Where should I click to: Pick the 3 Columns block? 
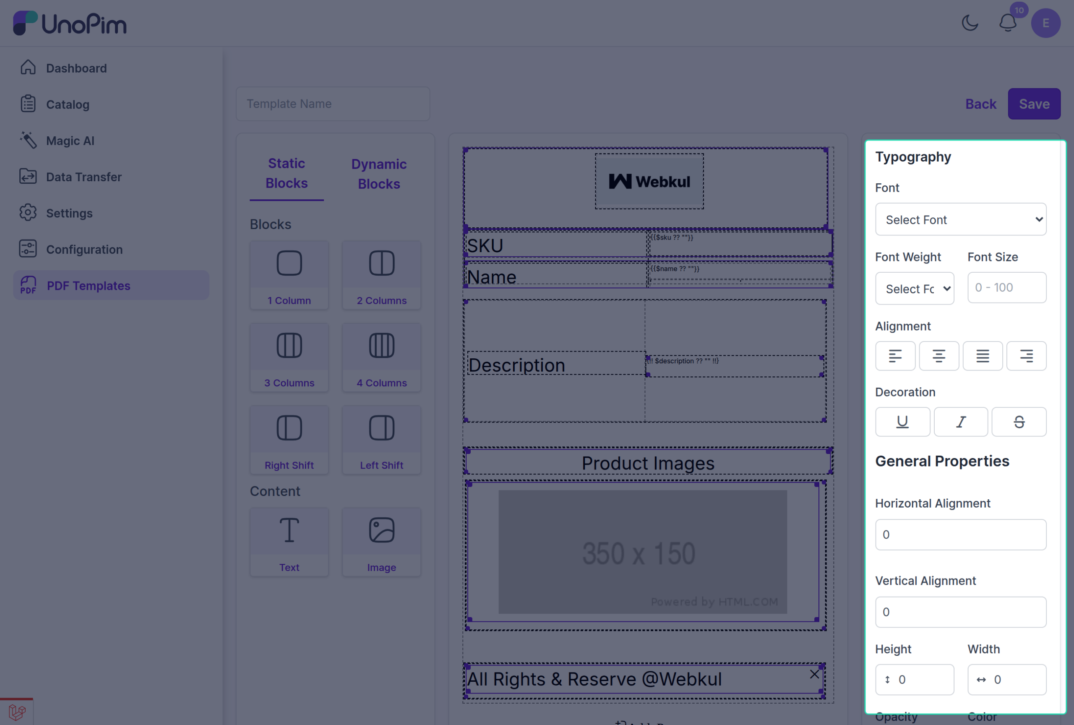pyautogui.click(x=289, y=357)
